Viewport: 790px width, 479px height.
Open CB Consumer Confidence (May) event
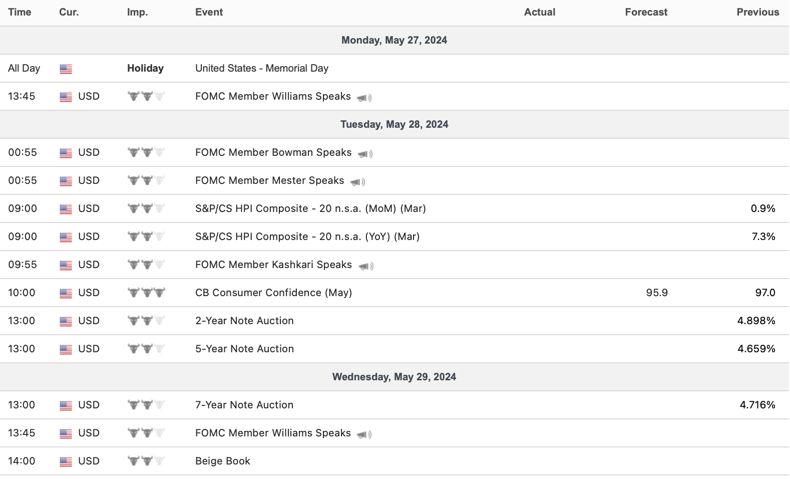(x=273, y=293)
